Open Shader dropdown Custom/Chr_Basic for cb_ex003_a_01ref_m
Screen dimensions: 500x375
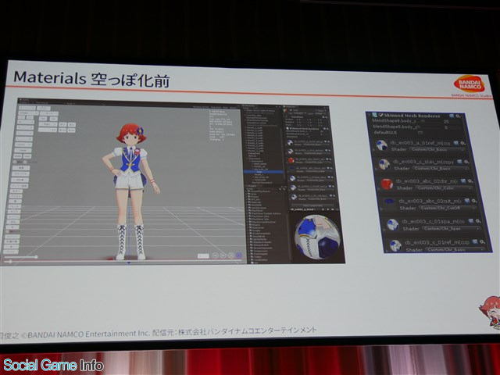pyautogui.click(x=437, y=149)
